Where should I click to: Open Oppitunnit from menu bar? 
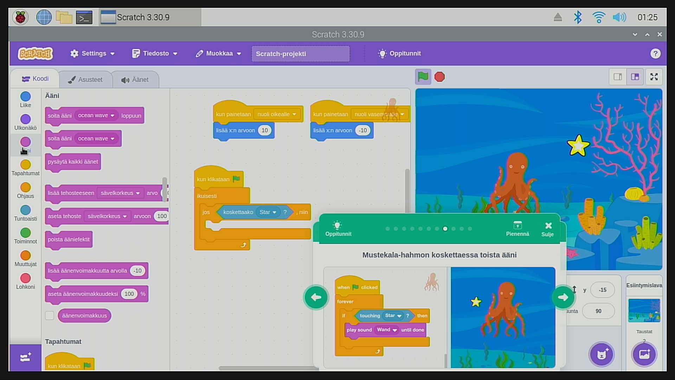[399, 53]
